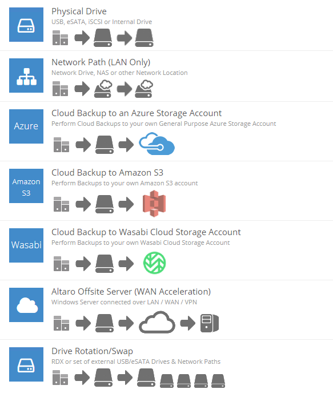Click the red Amazon S3 logo
This screenshot has width=333, height=393.
point(154,204)
